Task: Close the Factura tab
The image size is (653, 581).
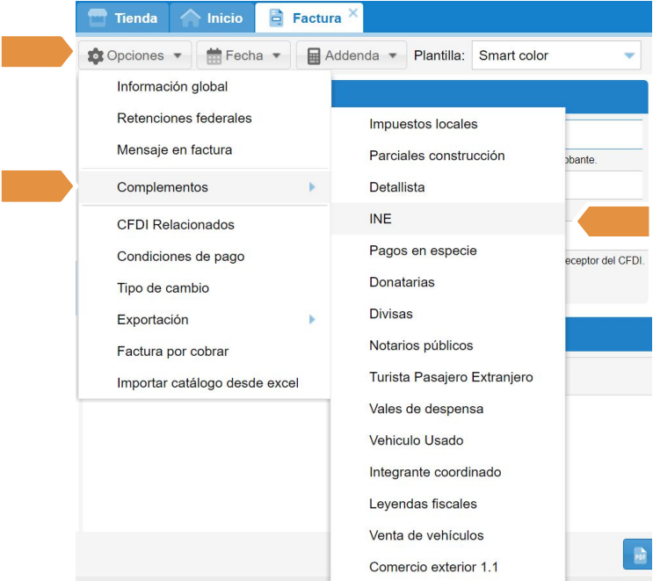Action: point(353,12)
